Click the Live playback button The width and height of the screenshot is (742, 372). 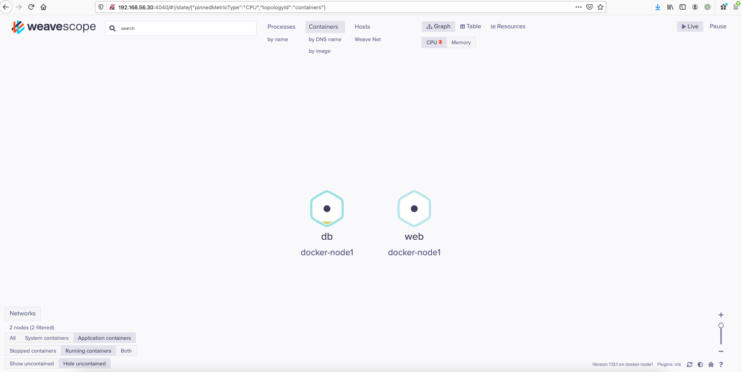click(x=690, y=26)
